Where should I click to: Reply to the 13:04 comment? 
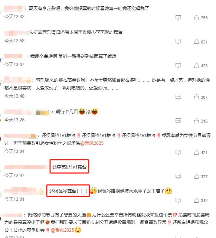[178, 152]
